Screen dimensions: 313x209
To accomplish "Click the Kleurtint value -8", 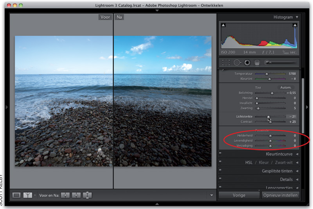I will click(x=293, y=79).
